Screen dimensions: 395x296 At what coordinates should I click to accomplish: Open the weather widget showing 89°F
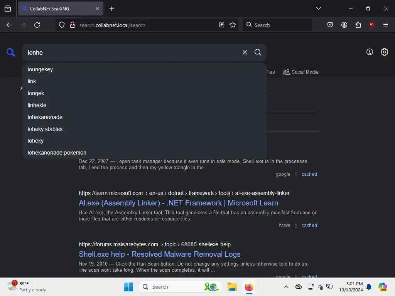tap(27, 287)
